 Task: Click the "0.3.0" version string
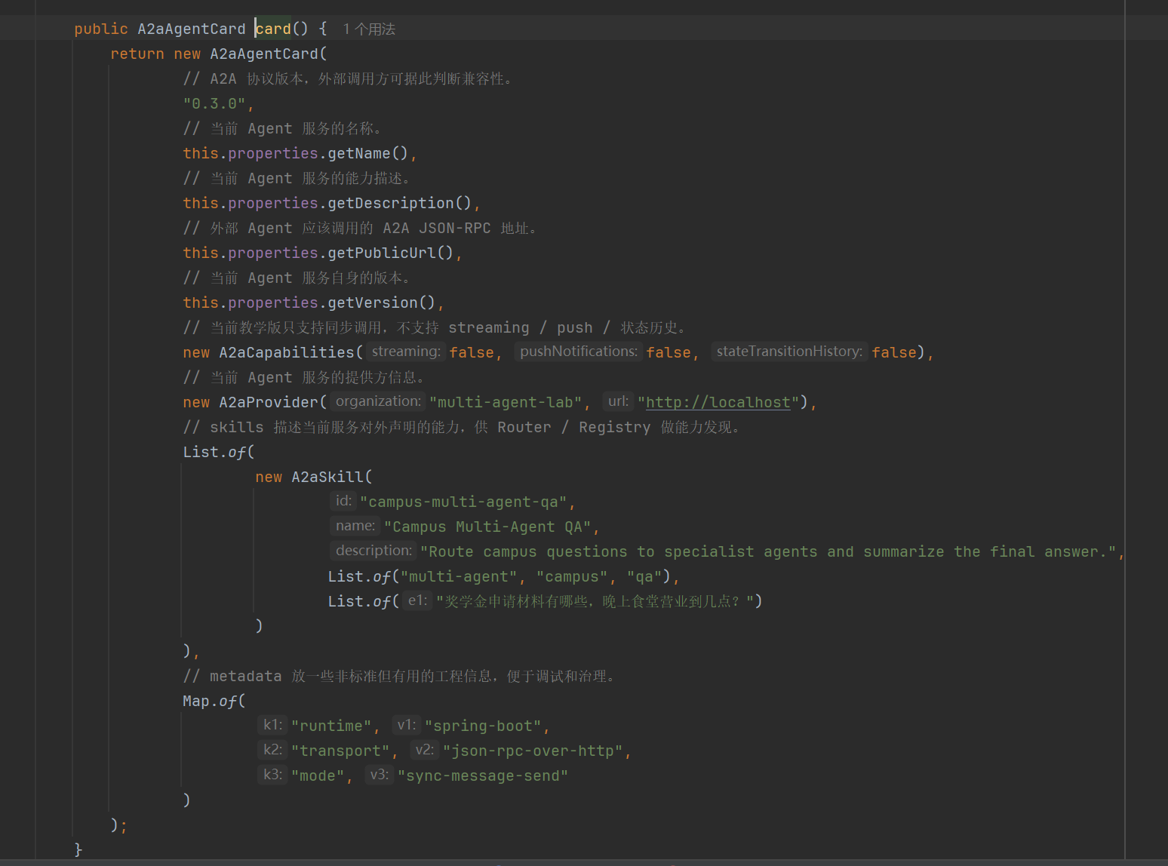tap(214, 103)
